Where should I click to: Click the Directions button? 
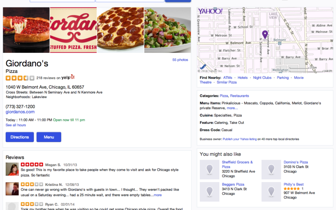click(20, 137)
